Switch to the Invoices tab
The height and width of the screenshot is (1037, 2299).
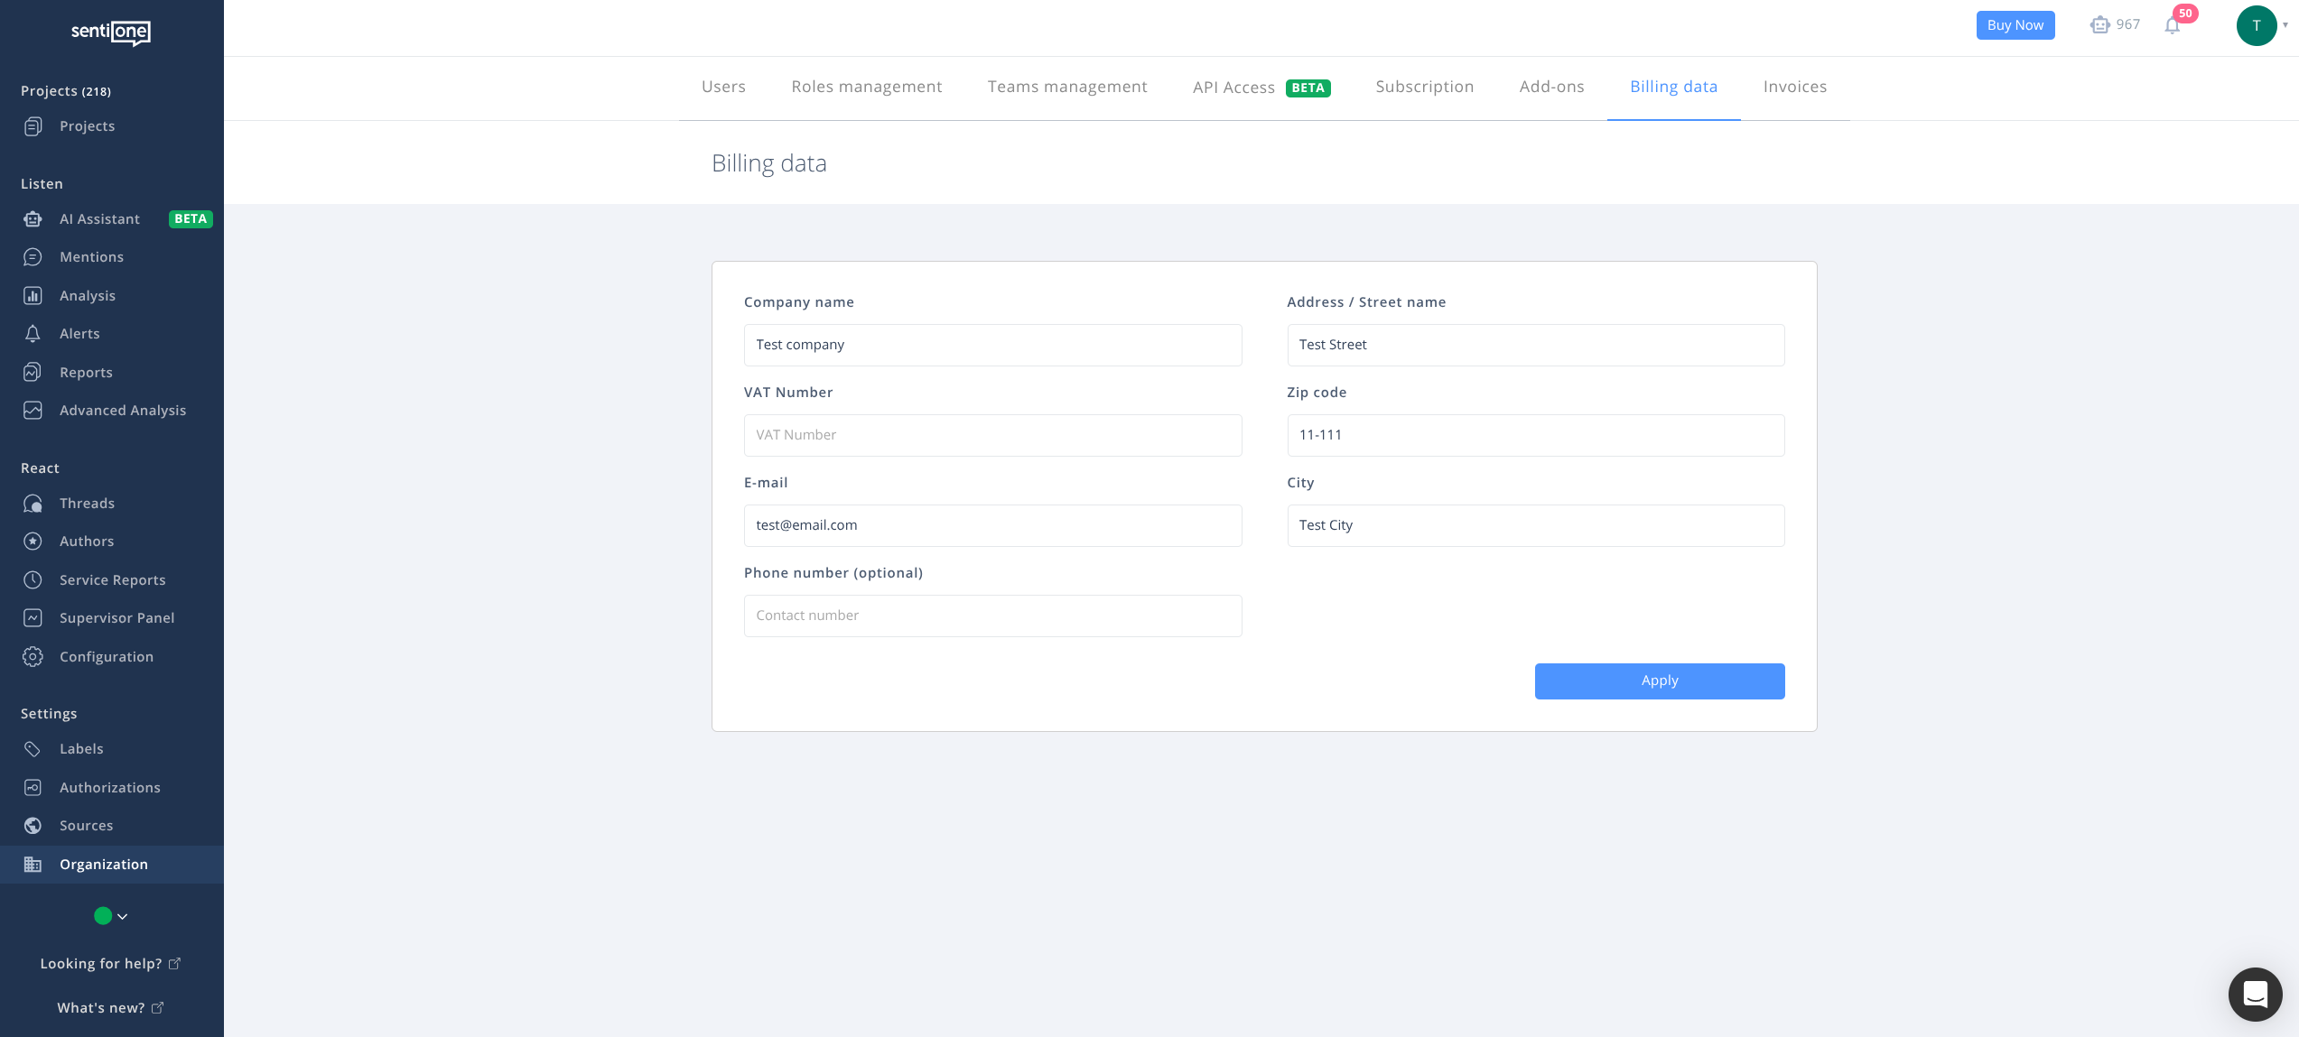[x=1794, y=87]
